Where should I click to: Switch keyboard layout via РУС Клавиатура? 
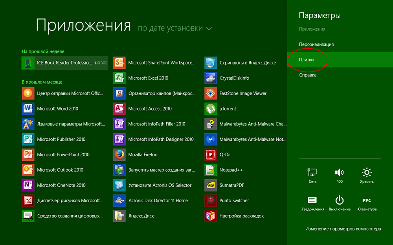(367, 203)
